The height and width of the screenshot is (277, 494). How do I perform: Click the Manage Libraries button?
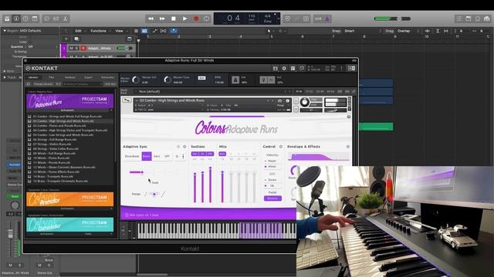[x=43, y=84]
